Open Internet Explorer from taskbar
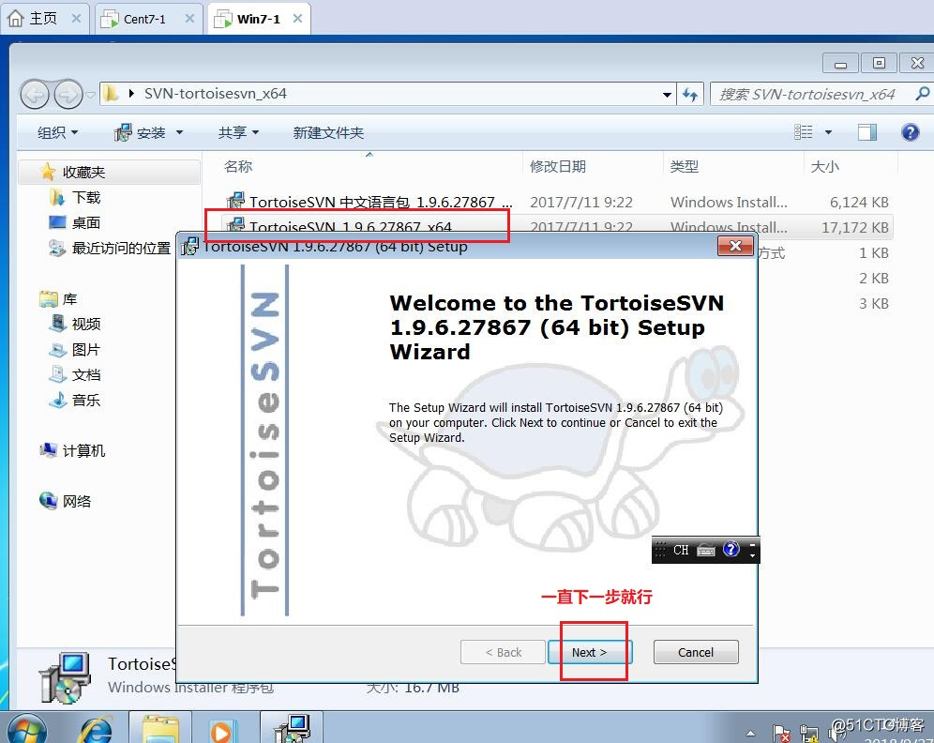 pos(96,728)
